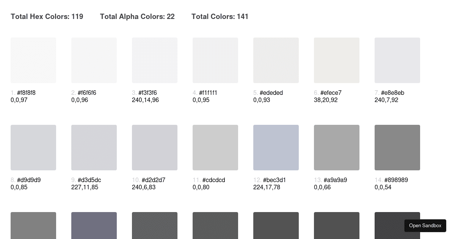The image size is (455, 239).
Task: Choose the #e8e8eb swatch
Action: (397, 60)
